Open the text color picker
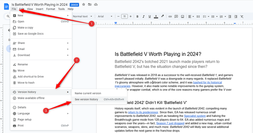This screenshot has width=253, height=133. point(156,16)
